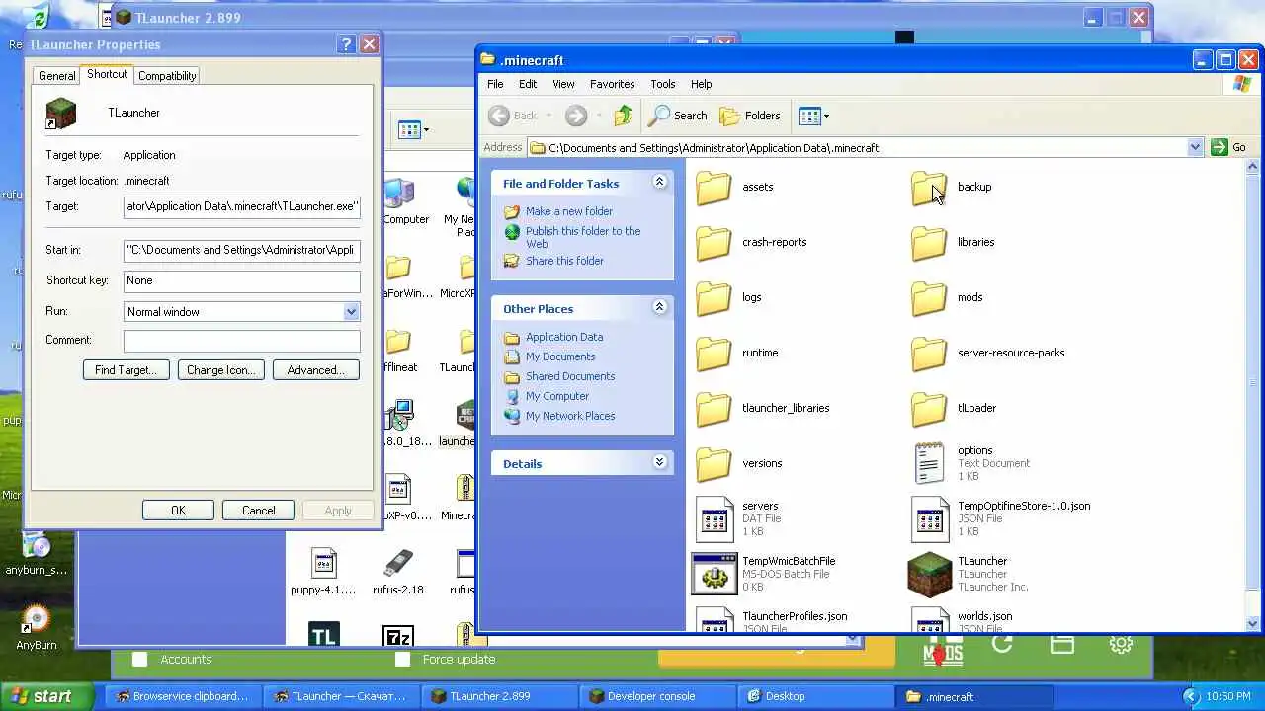Expand the Details panel
This screenshot has height=711, width=1265.
[659, 463]
